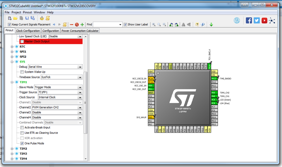Switch to the Clock Configuration tab

[28, 31]
